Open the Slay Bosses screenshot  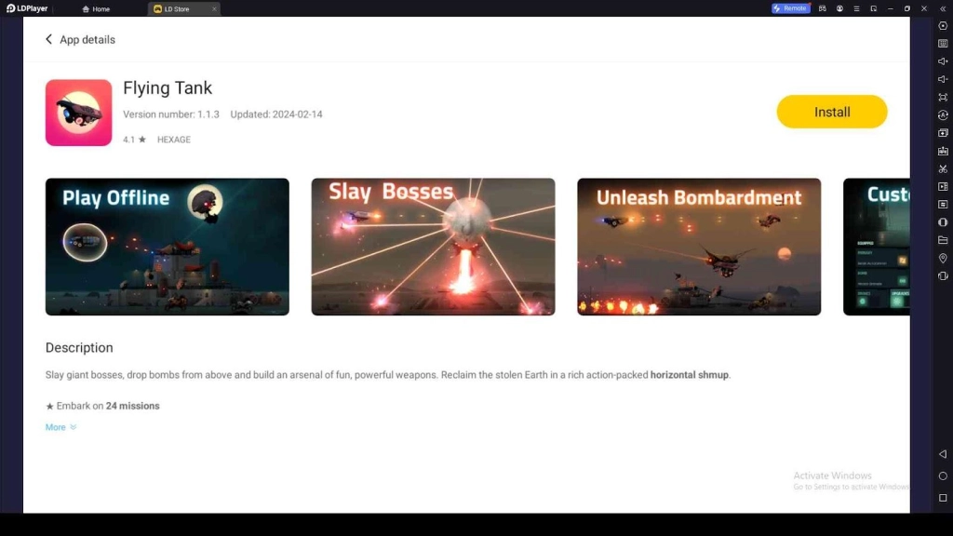[x=433, y=247]
